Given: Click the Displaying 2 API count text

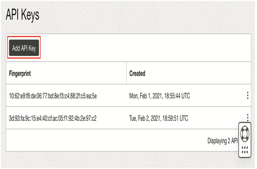Looking at the screenshot, I should [223, 141].
